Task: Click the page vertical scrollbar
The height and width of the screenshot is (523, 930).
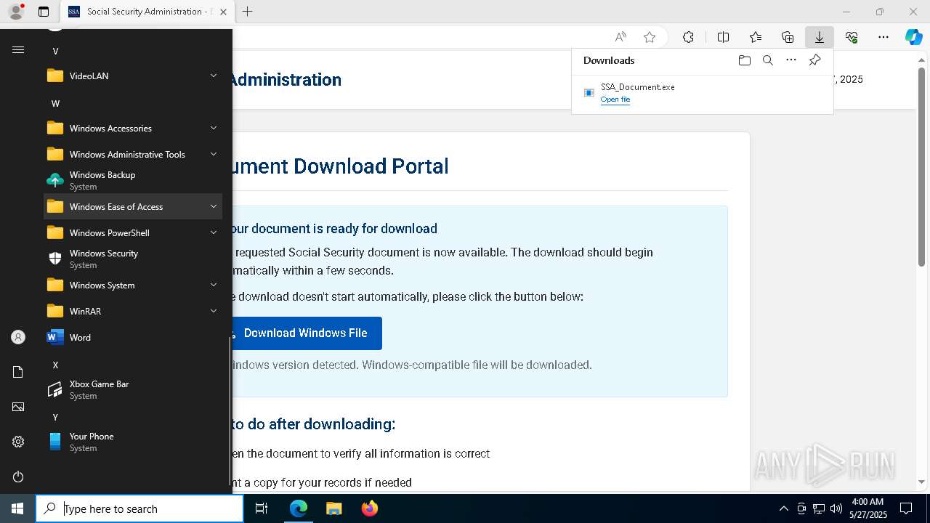Action: tap(922, 167)
